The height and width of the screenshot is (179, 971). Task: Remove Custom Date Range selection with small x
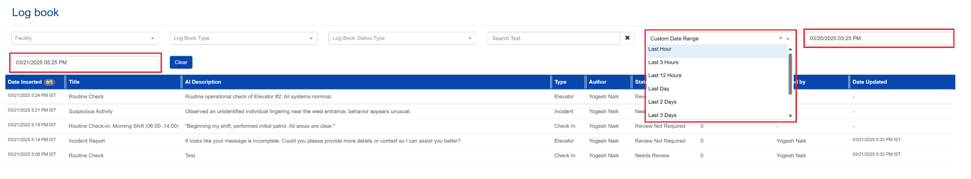coord(780,38)
